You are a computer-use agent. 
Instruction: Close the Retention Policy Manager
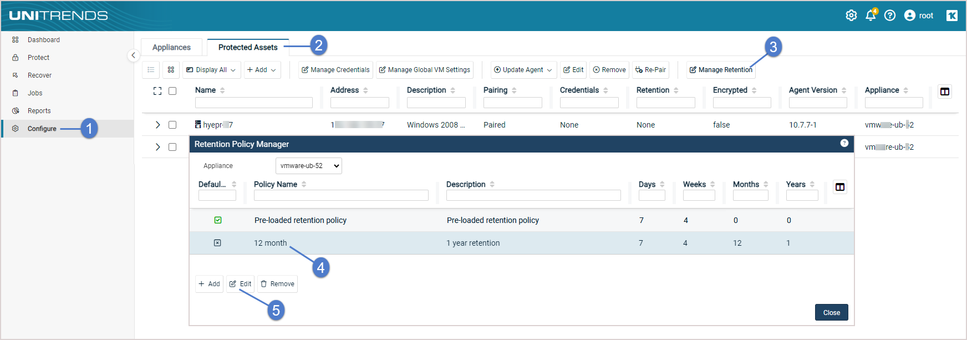(832, 312)
